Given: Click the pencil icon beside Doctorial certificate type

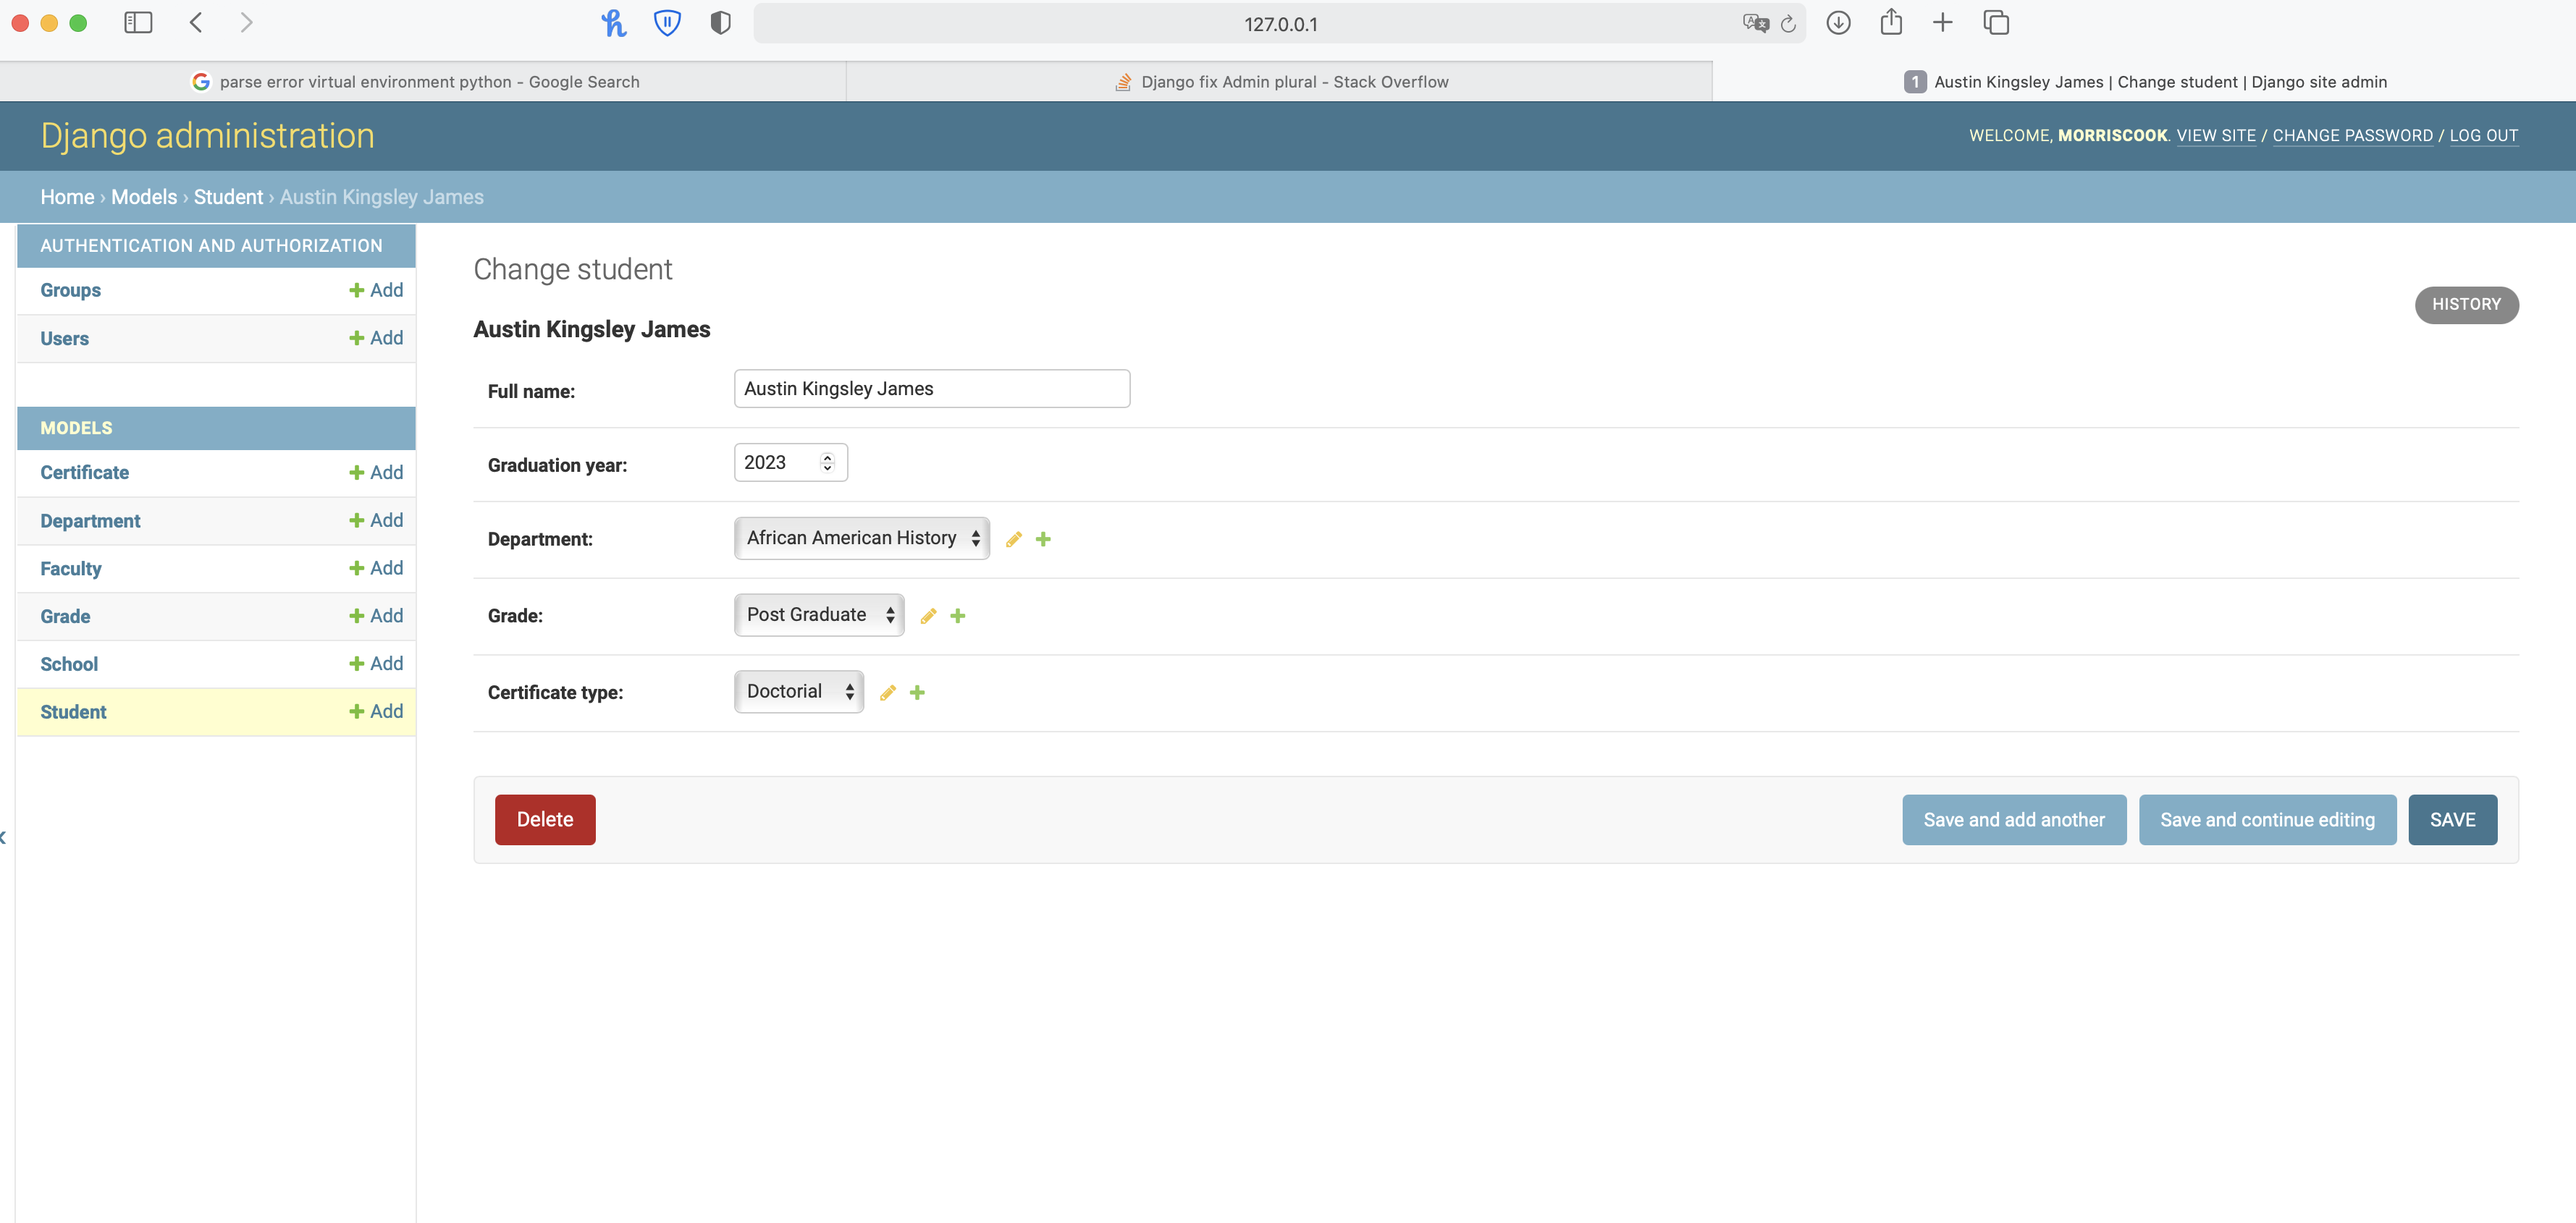Looking at the screenshot, I should point(886,691).
